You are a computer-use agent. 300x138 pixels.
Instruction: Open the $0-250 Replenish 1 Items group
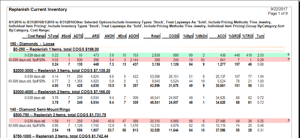(x=56, y=49)
